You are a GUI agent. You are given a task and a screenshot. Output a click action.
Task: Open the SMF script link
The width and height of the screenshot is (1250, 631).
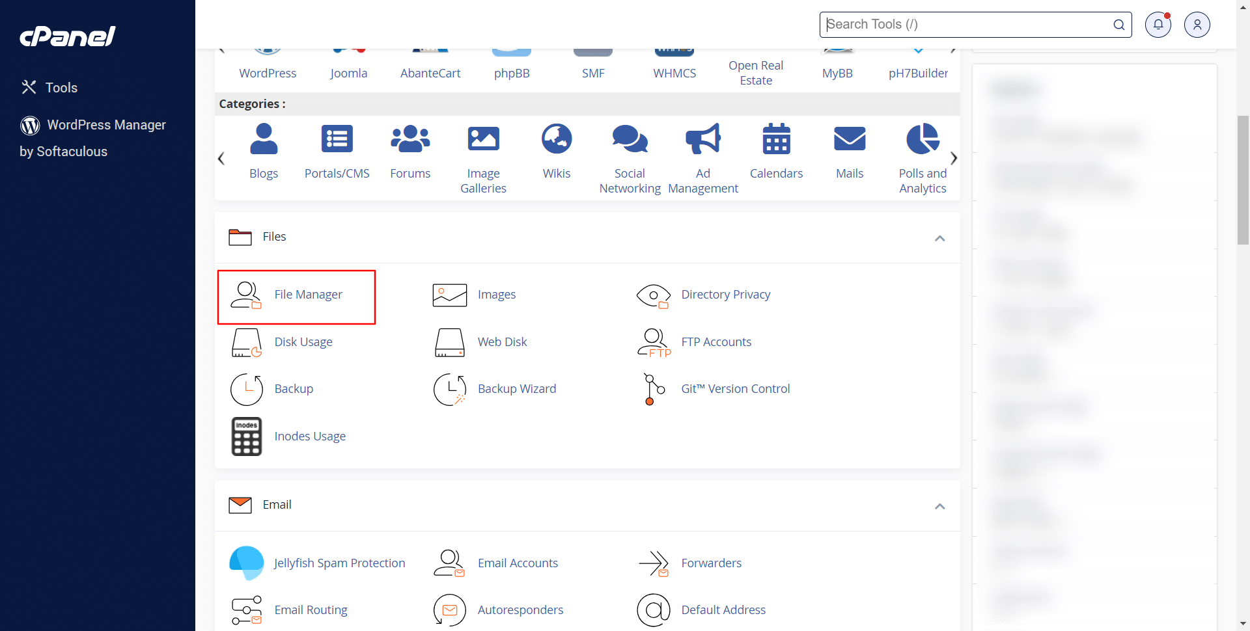tap(593, 73)
